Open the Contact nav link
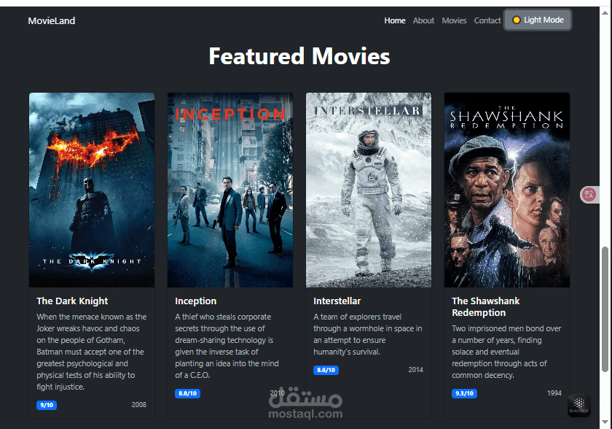The width and height of the screenshot is (612, 429). 487,20
